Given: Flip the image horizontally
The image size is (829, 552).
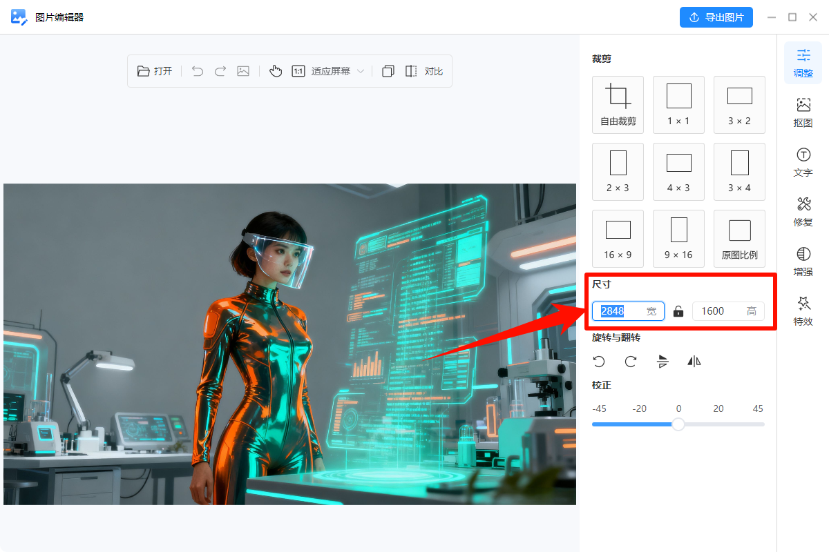Looking at the screenshot, I should coord(694,362).
